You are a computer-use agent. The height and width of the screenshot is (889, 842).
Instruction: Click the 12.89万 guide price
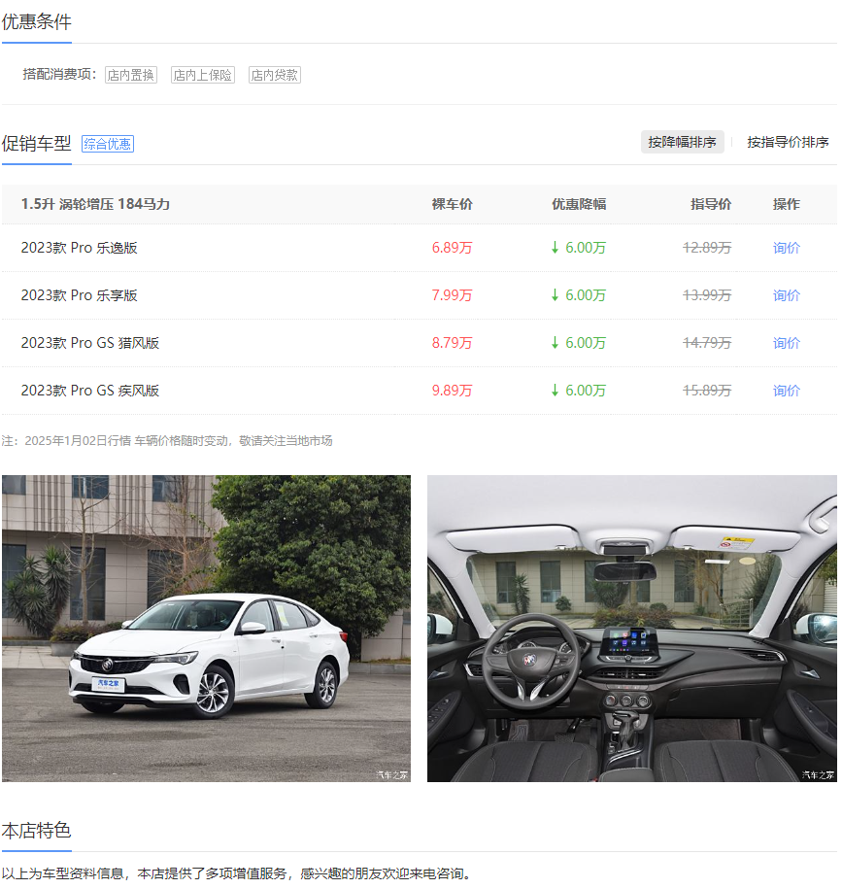click(x=707, y=248)
